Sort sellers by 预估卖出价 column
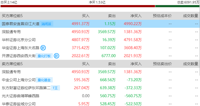The width and height of the screenshot is (200, 106). pyautogui.click(x=162, y=64)
